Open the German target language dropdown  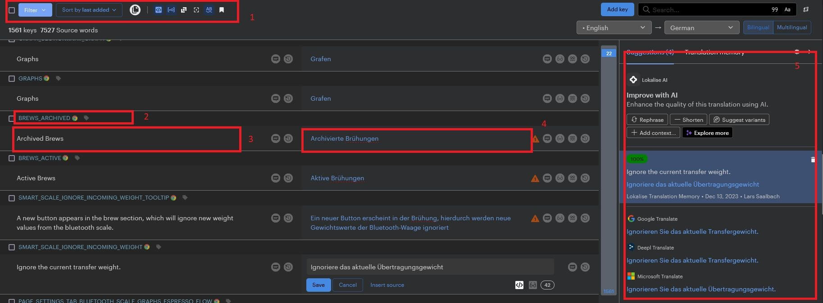[x=701, y=28]
